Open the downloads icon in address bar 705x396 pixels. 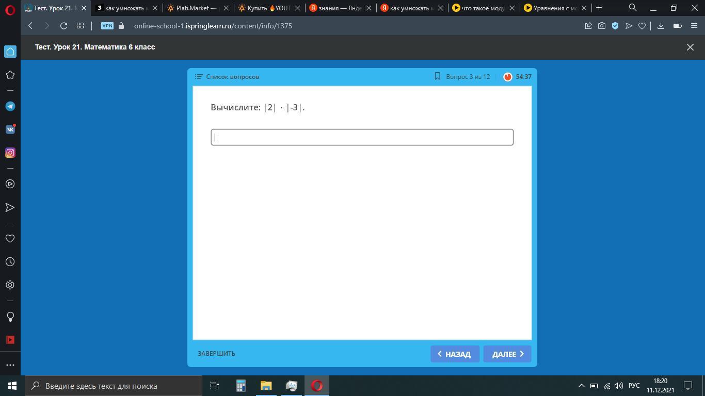661,26
